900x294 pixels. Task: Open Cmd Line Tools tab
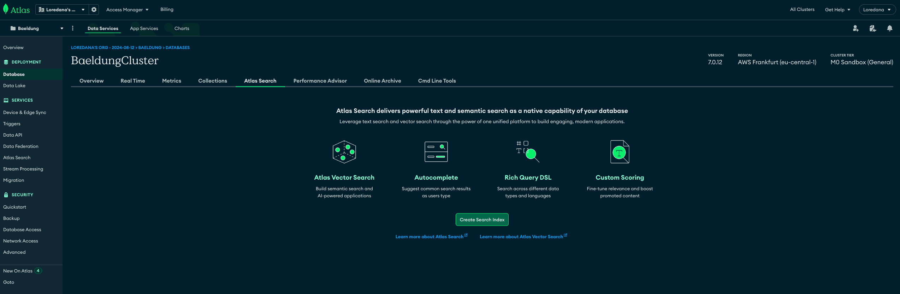pyautogui.click(x=437, y=81)
